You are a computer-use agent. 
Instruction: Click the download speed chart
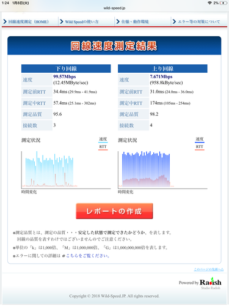coord(66,170)
